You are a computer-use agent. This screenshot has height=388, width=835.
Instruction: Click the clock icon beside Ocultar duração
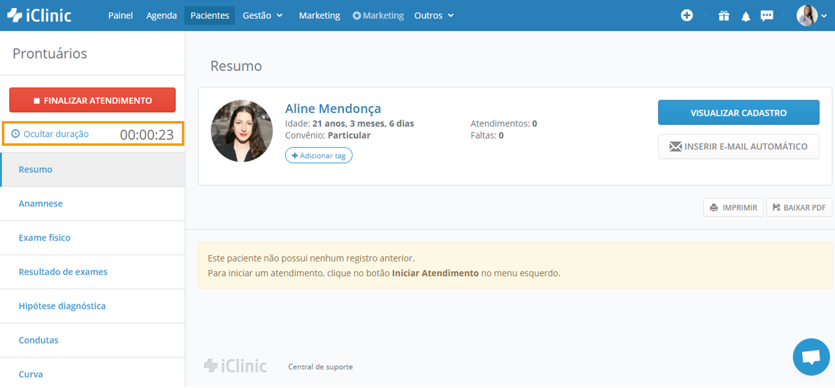(x=16, y=134)
